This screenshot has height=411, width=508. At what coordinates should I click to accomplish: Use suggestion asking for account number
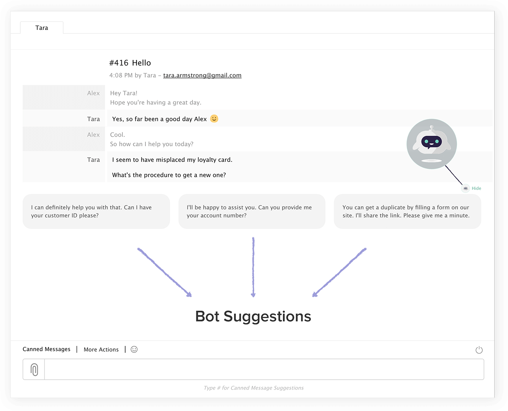coord(252,211)
